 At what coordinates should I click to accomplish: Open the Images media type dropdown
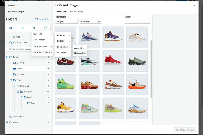pos(67,21)
